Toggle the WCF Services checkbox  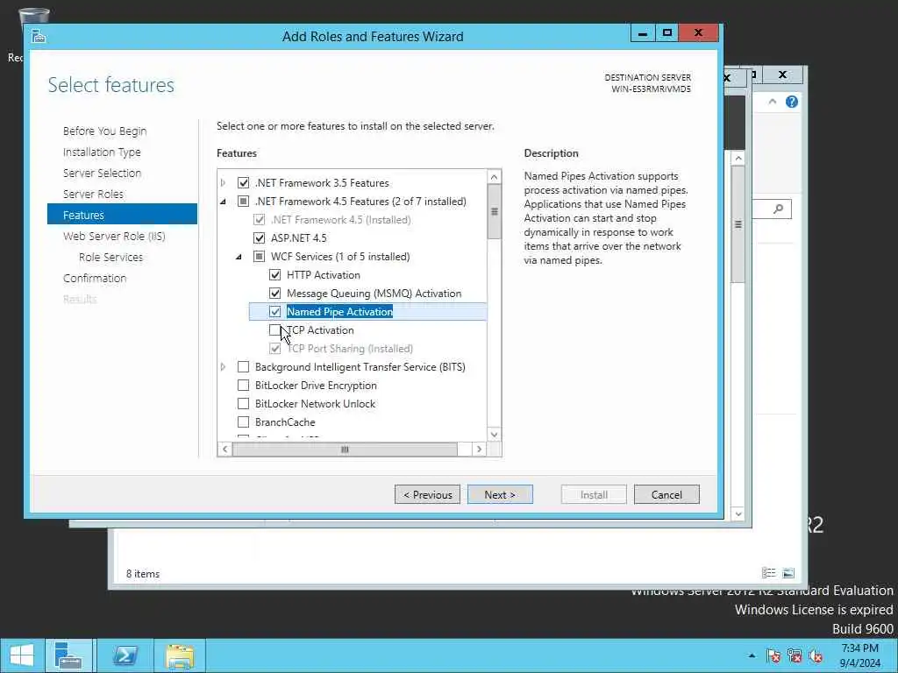(x=260, y=257)
